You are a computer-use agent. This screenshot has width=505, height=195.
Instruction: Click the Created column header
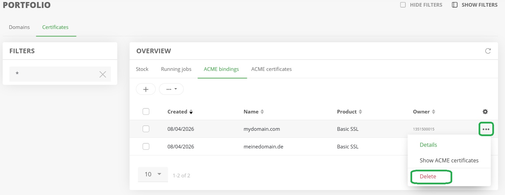tap(177, 112)
